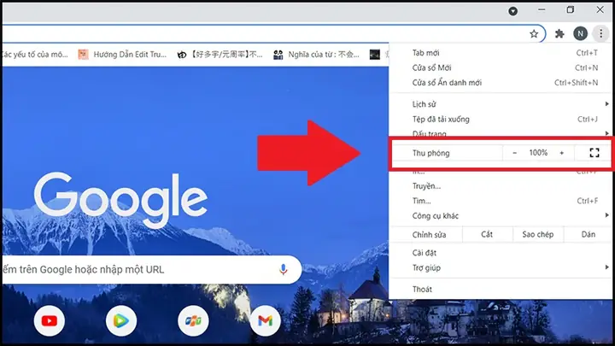Expand 'Công cụ khác' submenu
The image size is (615, 346).
point(501,216)
